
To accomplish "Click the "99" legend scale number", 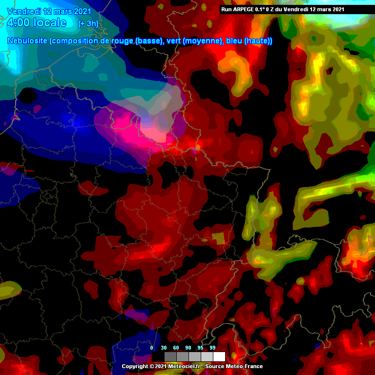I will (x=212, y=348).
